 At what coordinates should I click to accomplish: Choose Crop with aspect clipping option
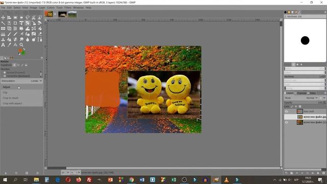(x=21, y=103)
